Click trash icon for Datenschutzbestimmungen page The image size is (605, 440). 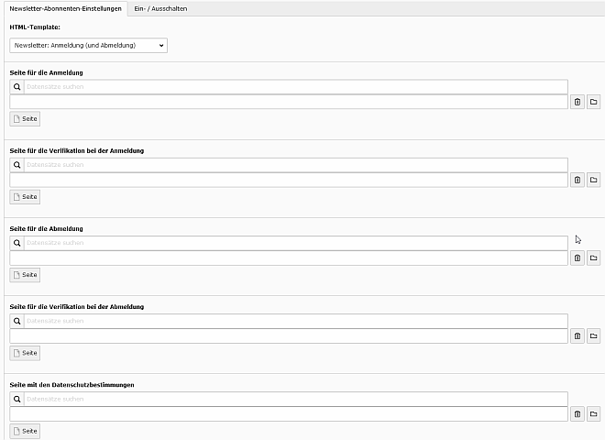click(577, 414)
